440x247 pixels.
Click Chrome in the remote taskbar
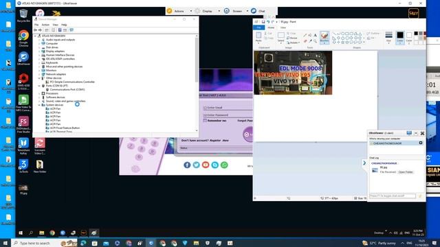click(52, 233)
